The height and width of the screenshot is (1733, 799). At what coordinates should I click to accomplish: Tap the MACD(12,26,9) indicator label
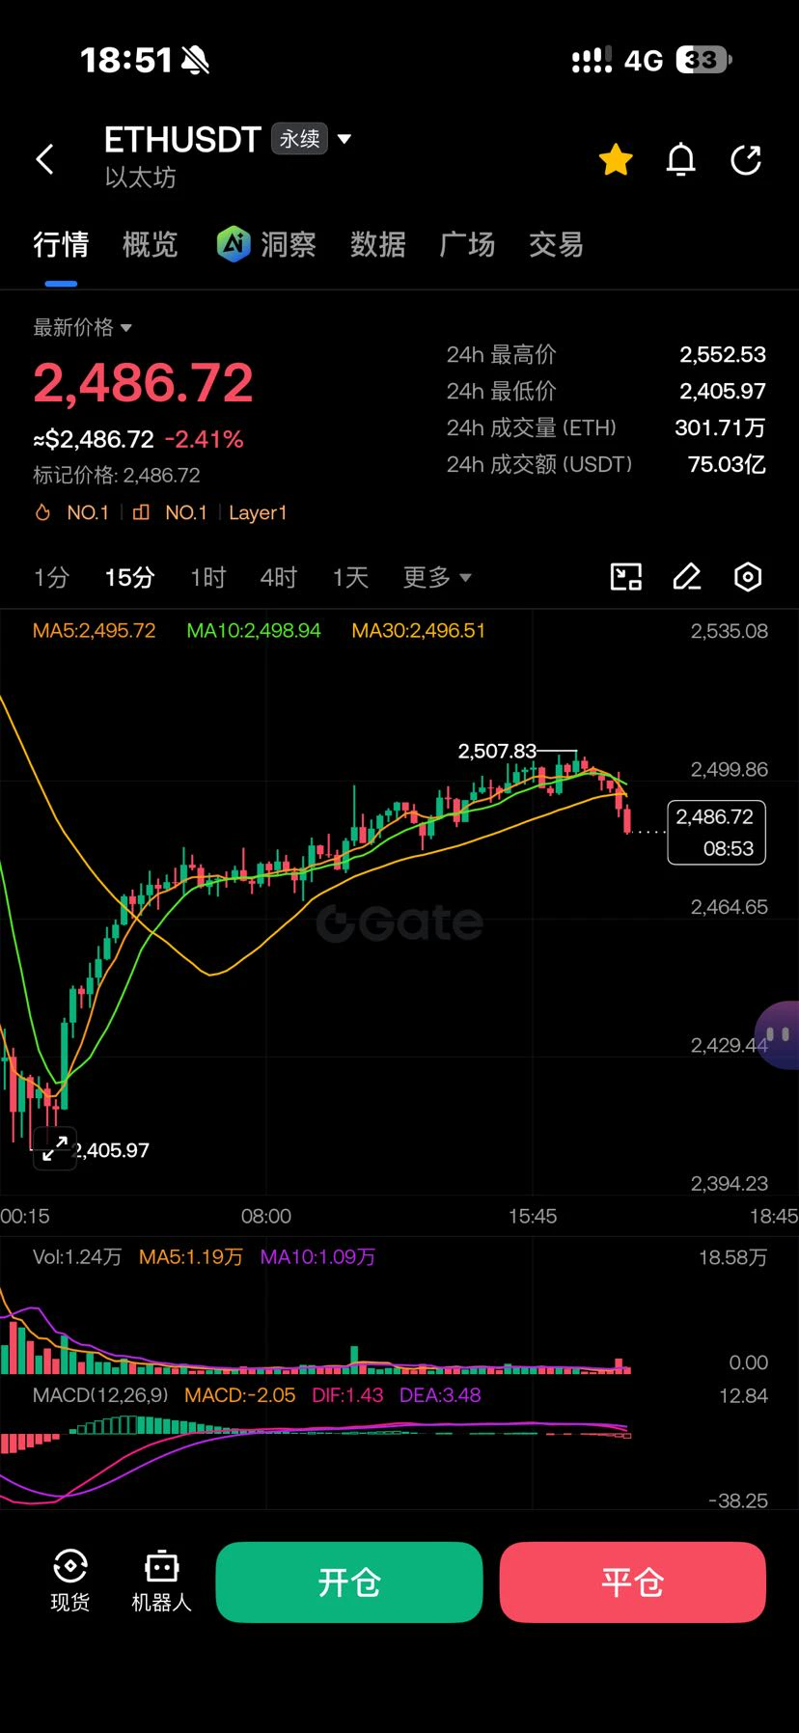(100, 1395)
